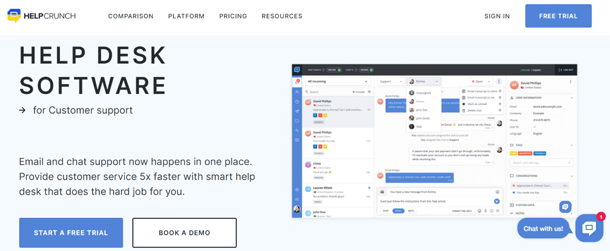Open the large chat widget bubble with badge

590,228
